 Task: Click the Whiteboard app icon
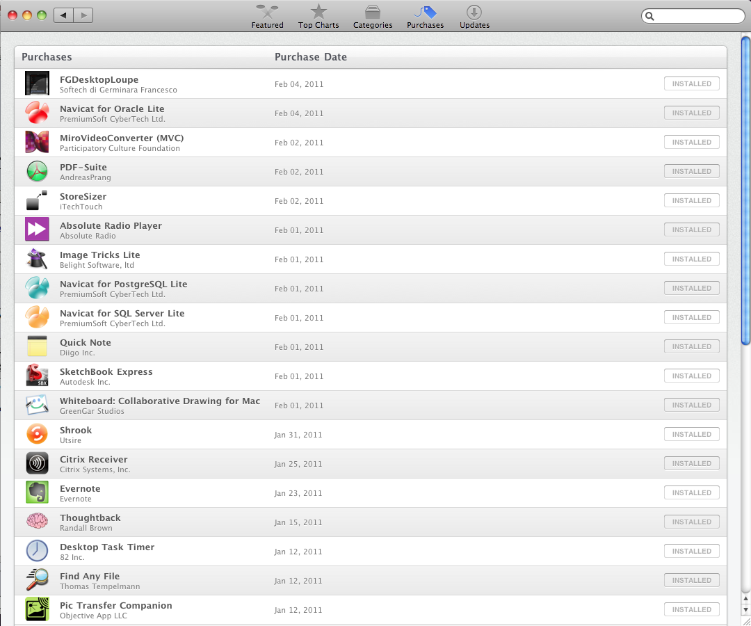click(37, 405)
